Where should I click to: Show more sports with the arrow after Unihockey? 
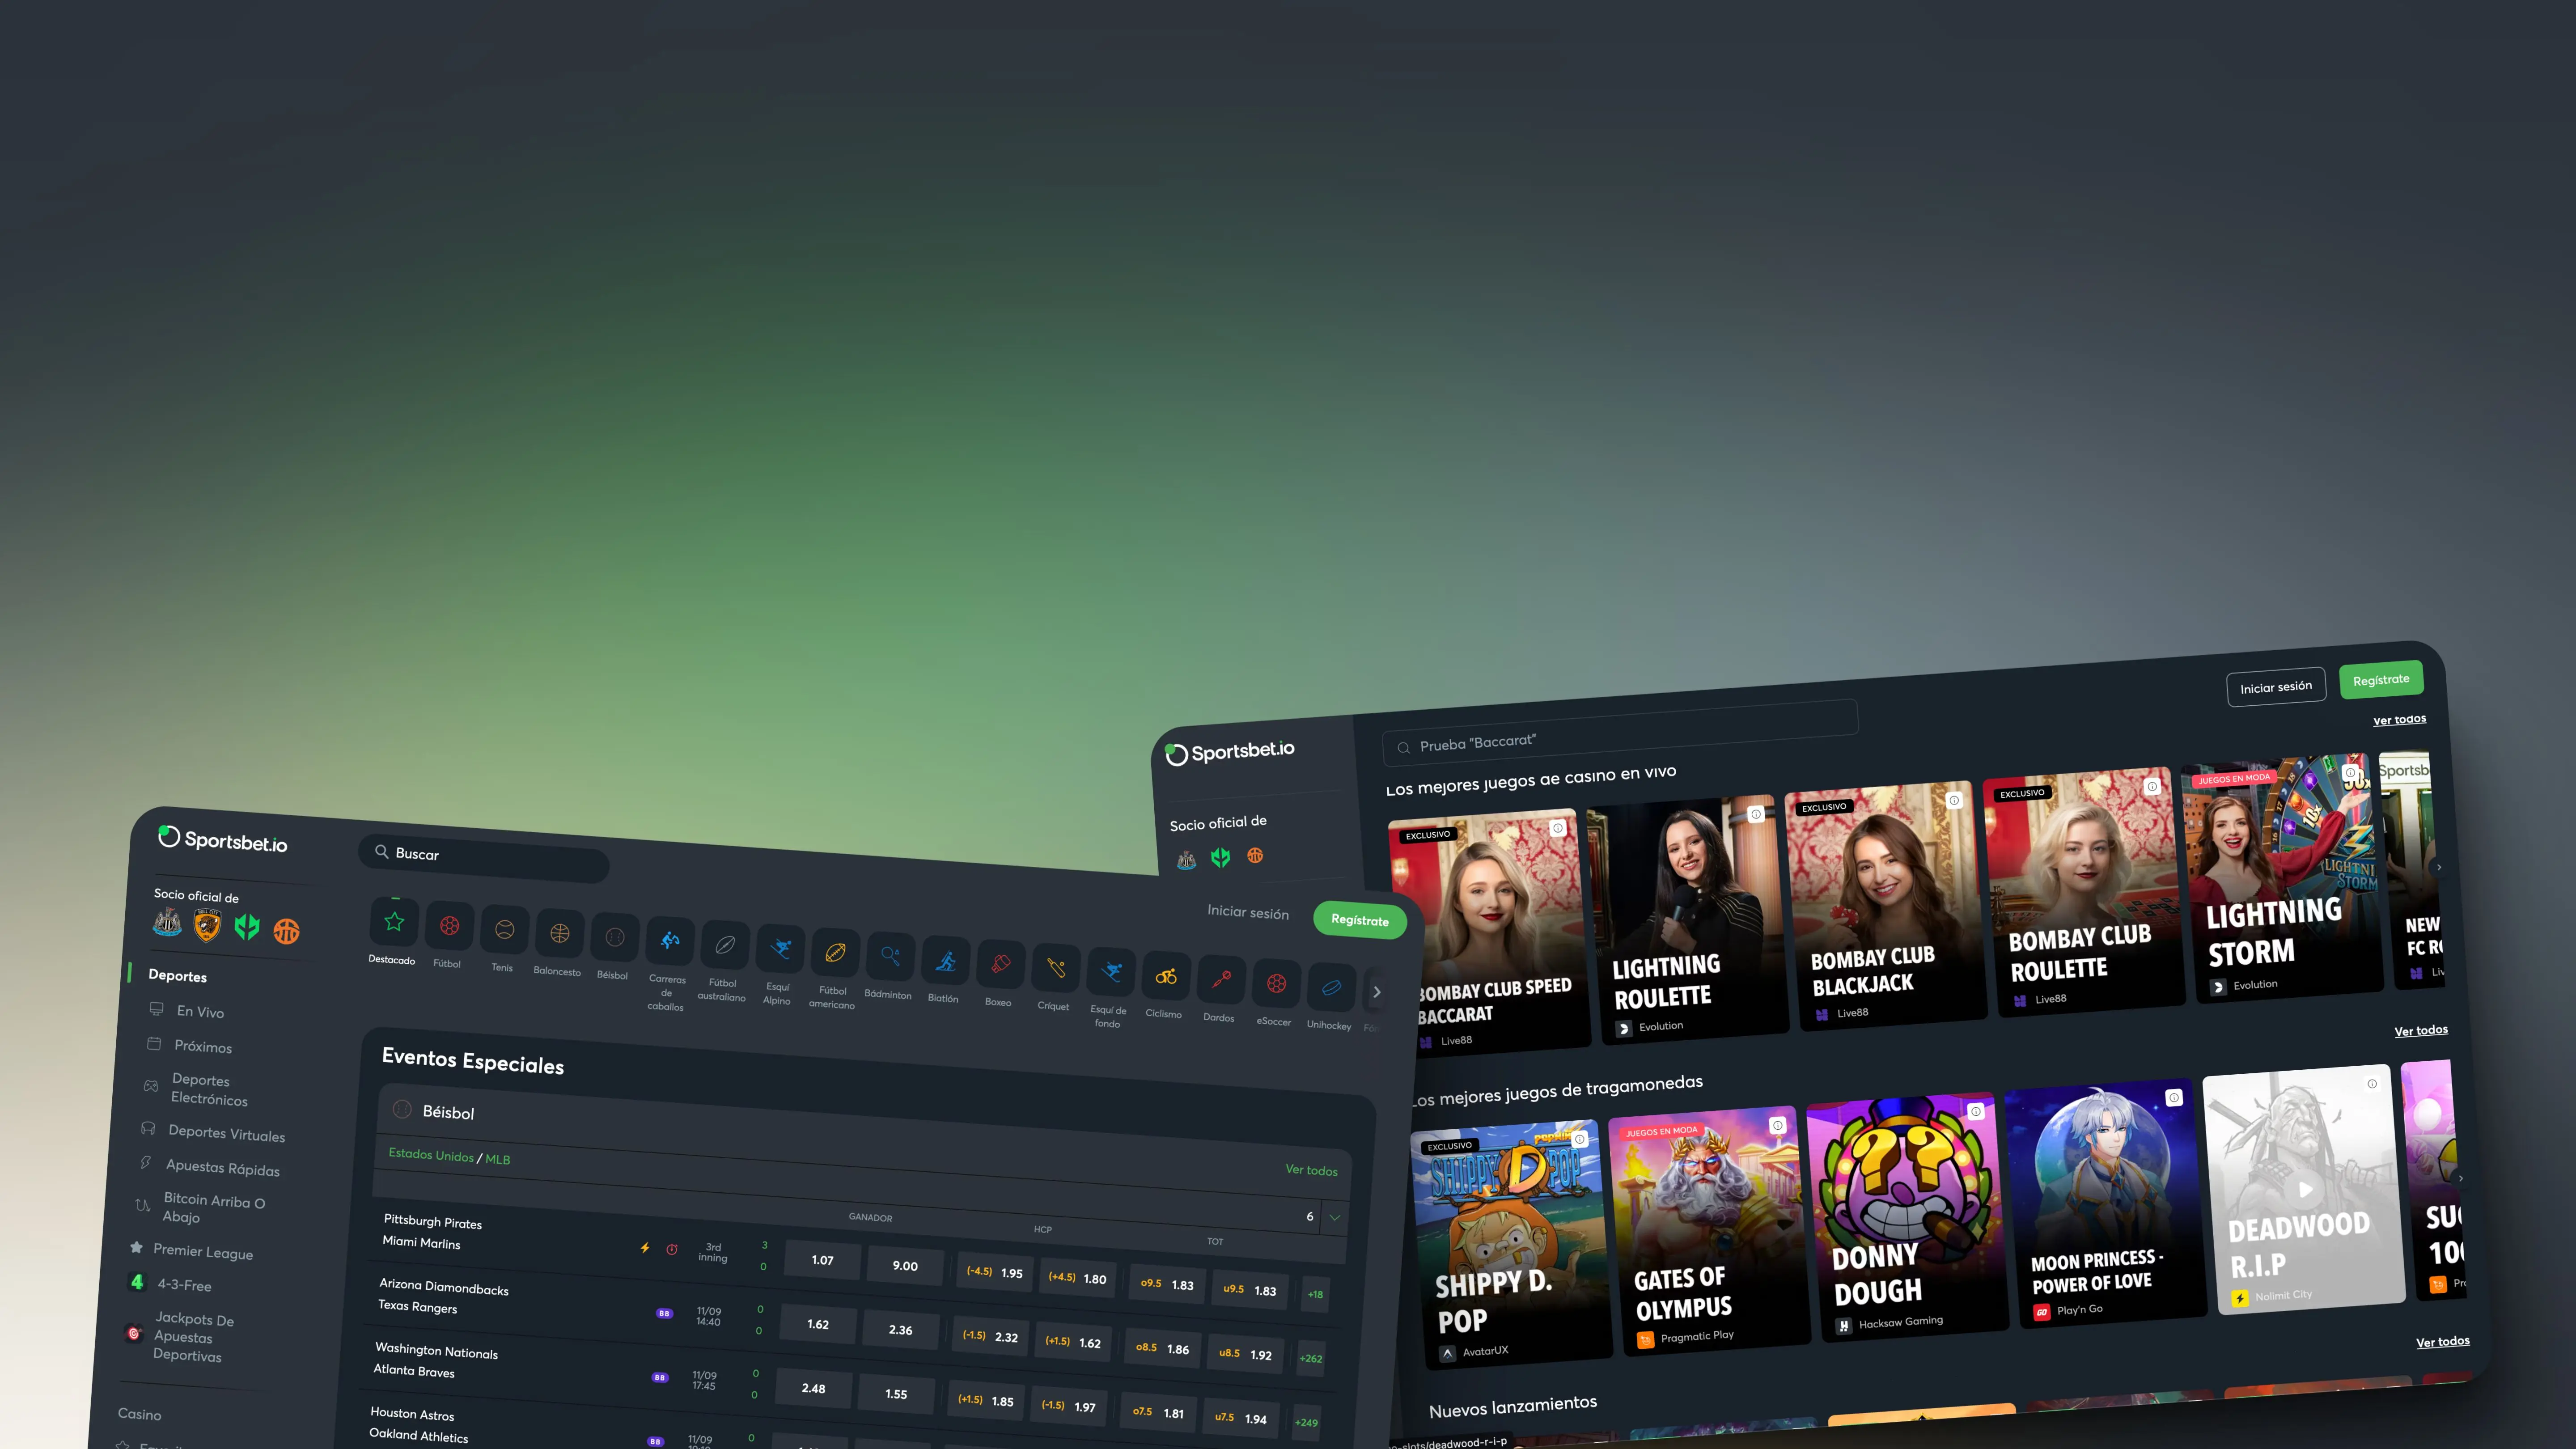click(x=1377, y=992)
